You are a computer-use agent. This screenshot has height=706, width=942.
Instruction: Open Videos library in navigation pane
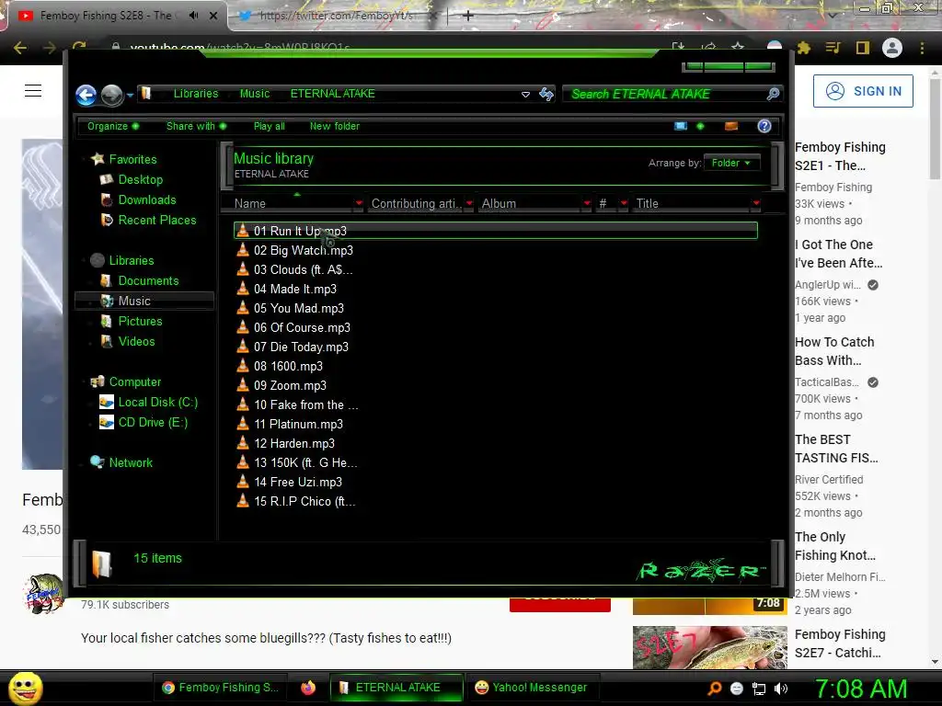click(x=136, y=342)
